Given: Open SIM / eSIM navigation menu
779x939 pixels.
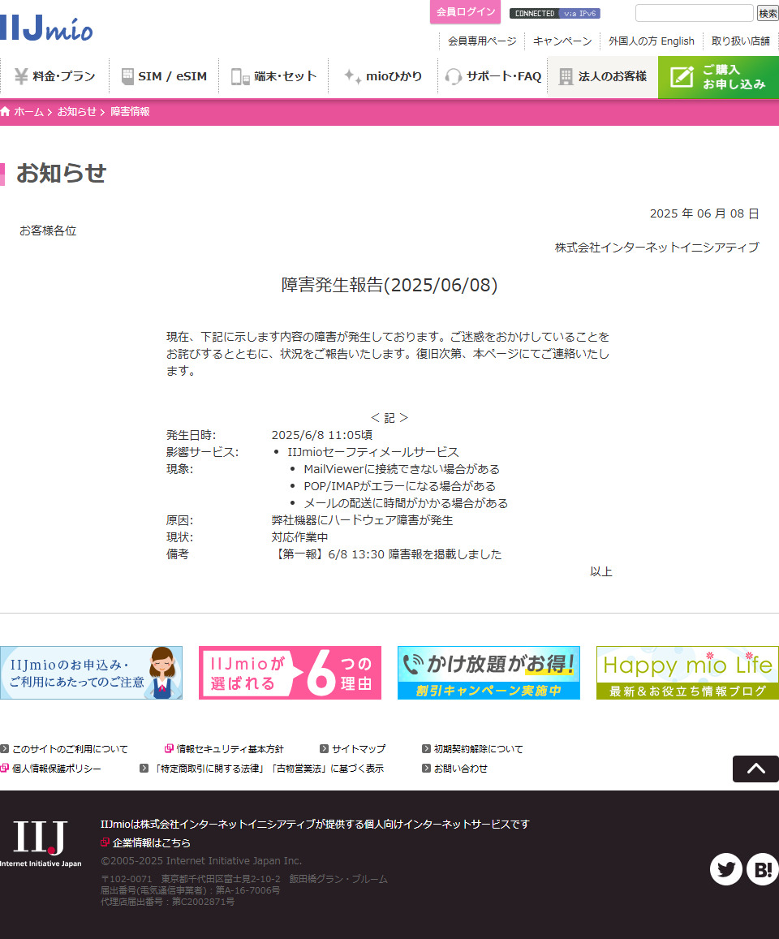Looking at the screenshot, I should 164,77.
